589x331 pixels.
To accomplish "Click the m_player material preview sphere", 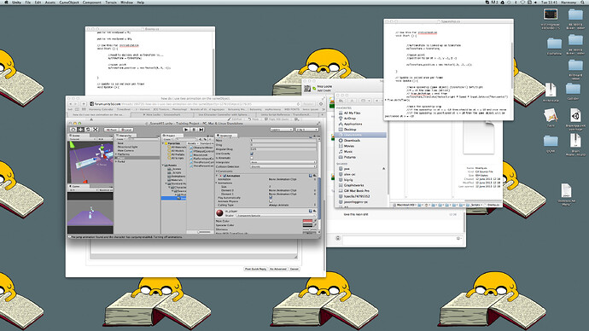I will (x=219, y=213).
